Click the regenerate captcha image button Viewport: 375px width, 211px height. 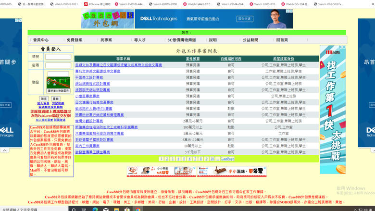[58, 91]
